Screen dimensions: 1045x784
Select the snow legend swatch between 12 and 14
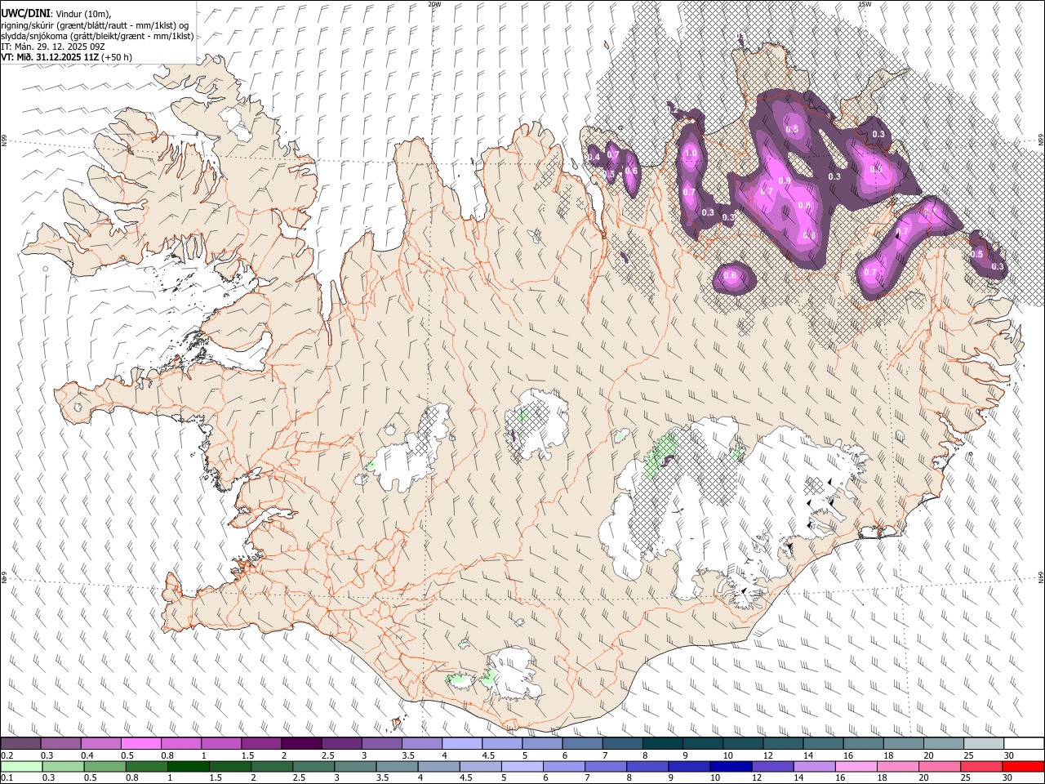(783, 743)
